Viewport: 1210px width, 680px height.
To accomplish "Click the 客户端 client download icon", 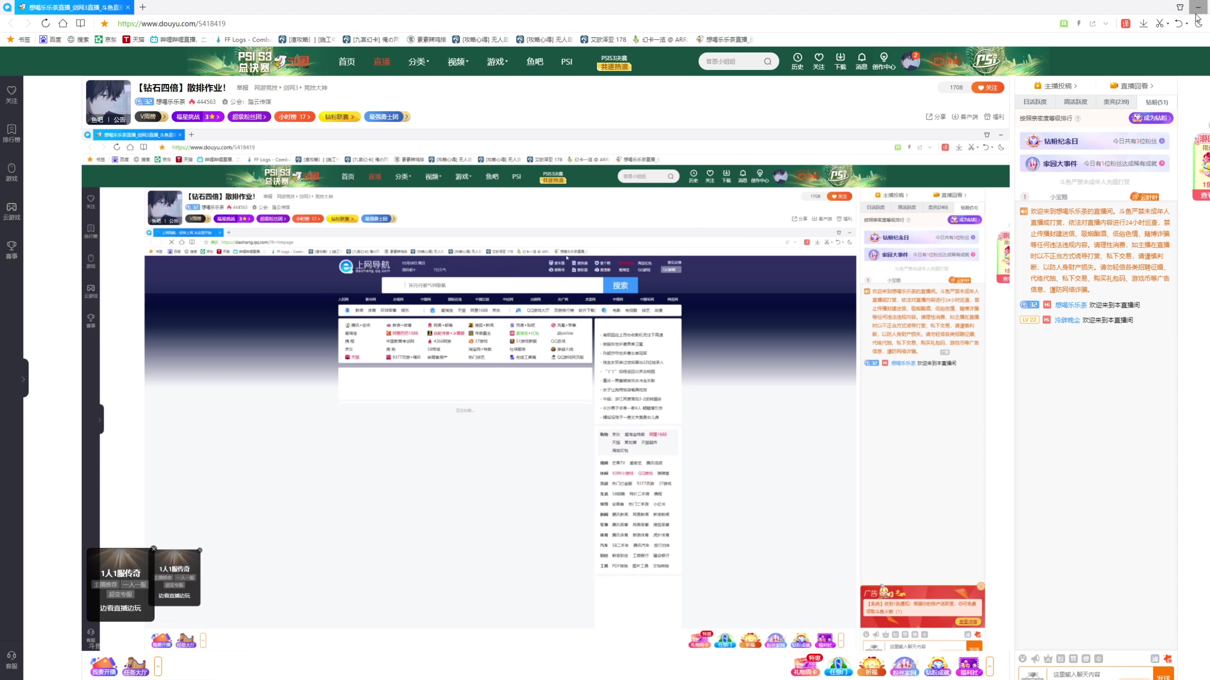I will click(x=965, y=117).
